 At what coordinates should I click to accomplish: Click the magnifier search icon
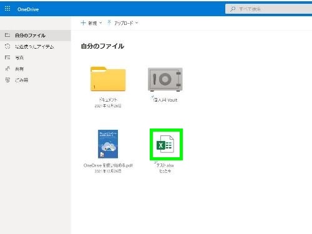[233, 9]
